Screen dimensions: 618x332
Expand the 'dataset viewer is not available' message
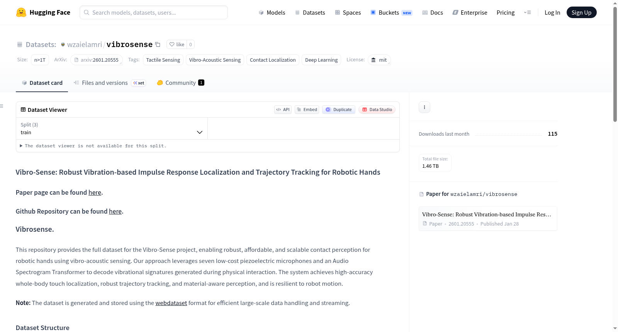(93, 146)
